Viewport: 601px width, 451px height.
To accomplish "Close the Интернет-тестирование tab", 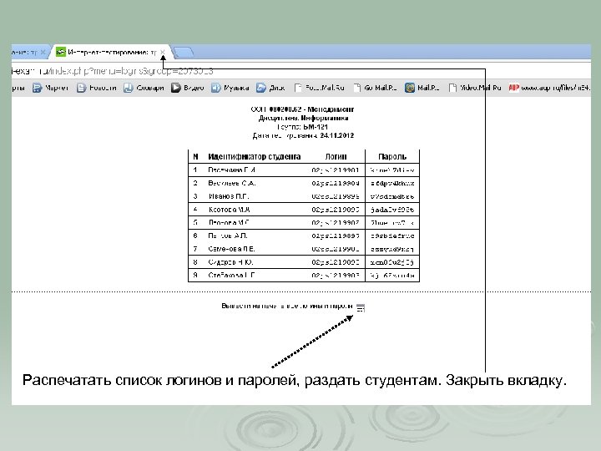I will click(163, 52).
